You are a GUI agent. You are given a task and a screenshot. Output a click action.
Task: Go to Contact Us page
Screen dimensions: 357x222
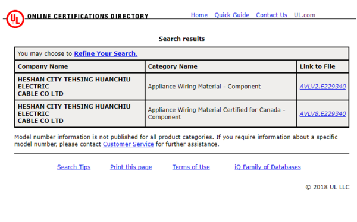point(271,15)
